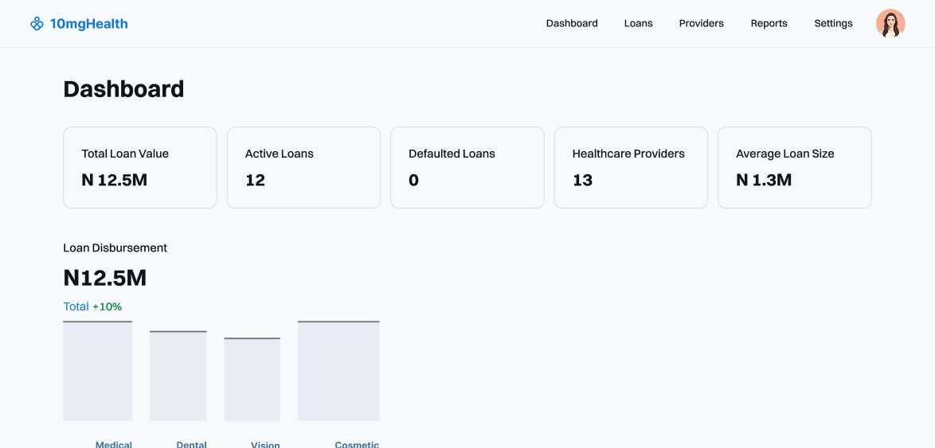Click the '+10%' growth indicator
This screenshot has height=448, width=935.
[108, 307]
